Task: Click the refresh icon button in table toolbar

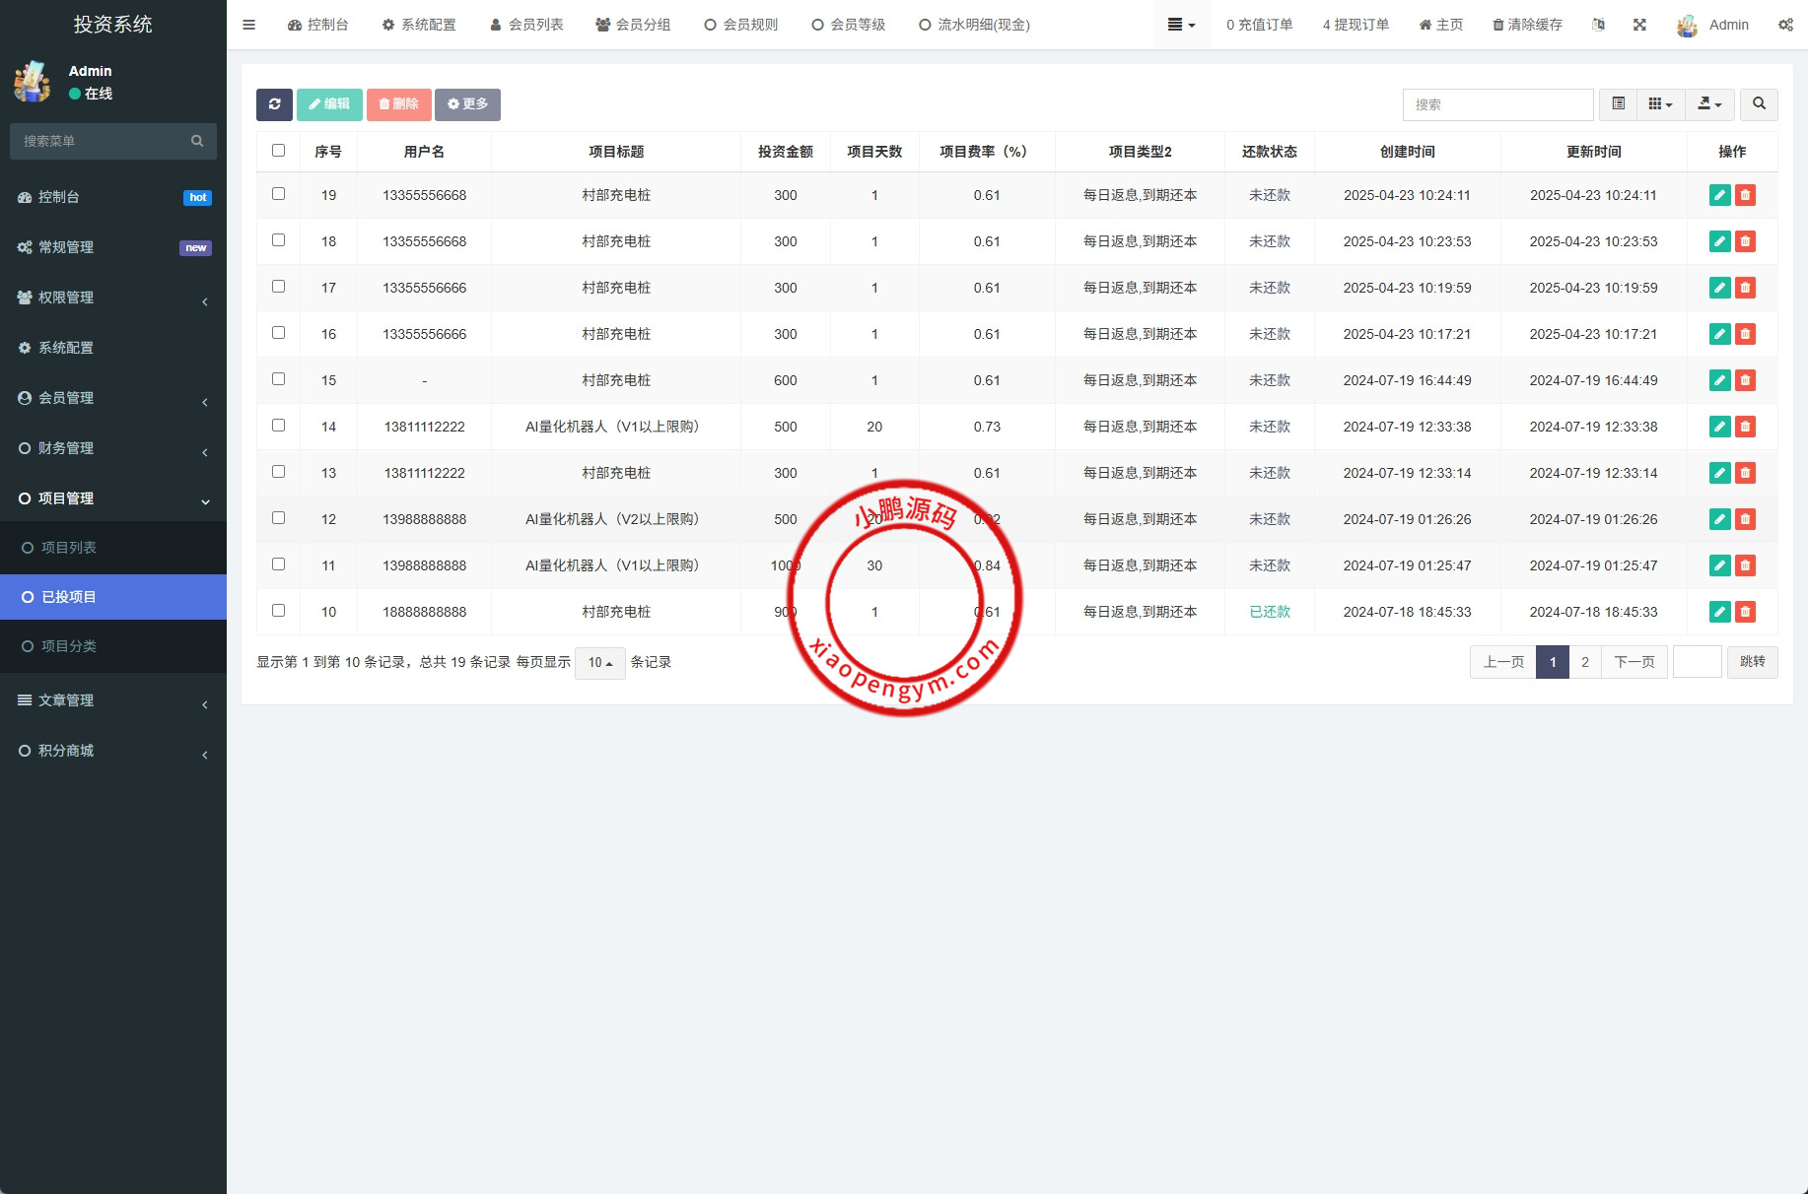Action: tap(274, 104)
